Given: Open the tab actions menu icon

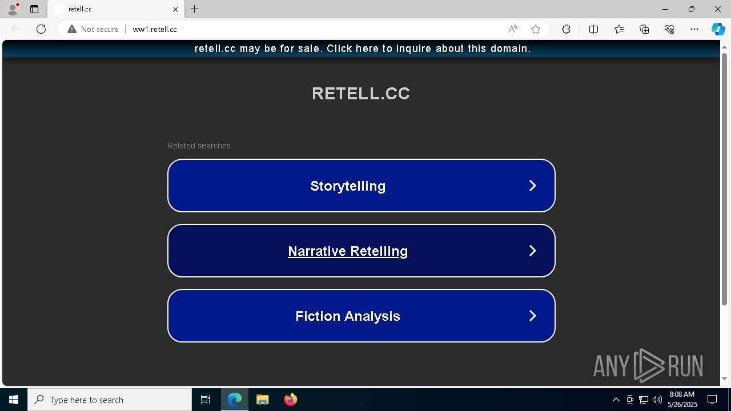Looking at the screenshot, I should [x=34, y=9].
